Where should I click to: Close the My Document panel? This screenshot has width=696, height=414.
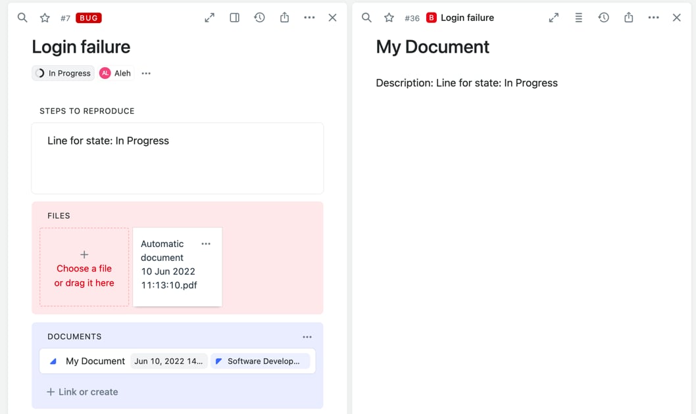click(676, 18)
